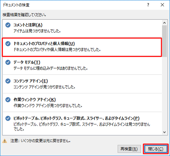Click the 注意: いくつかの変更は元に戻せません。 note
The image size is (170, 156).
(40, 141)
